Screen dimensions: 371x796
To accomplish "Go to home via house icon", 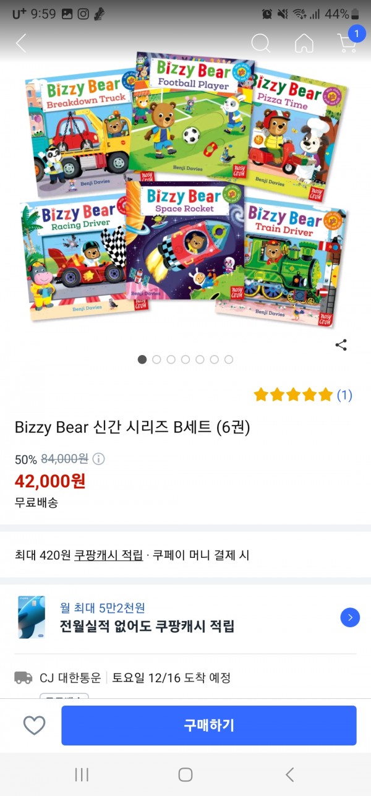I will pos(304,43).
